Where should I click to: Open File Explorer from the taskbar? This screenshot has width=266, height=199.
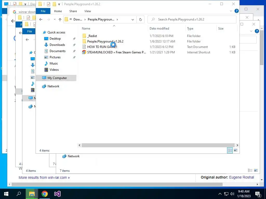(32, 194)
